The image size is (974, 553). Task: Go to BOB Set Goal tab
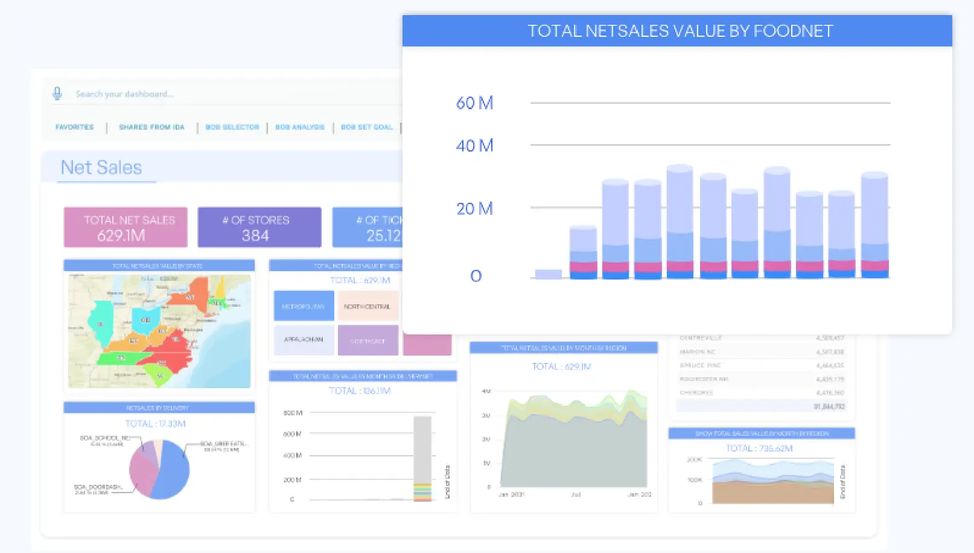tap(367, 127)
